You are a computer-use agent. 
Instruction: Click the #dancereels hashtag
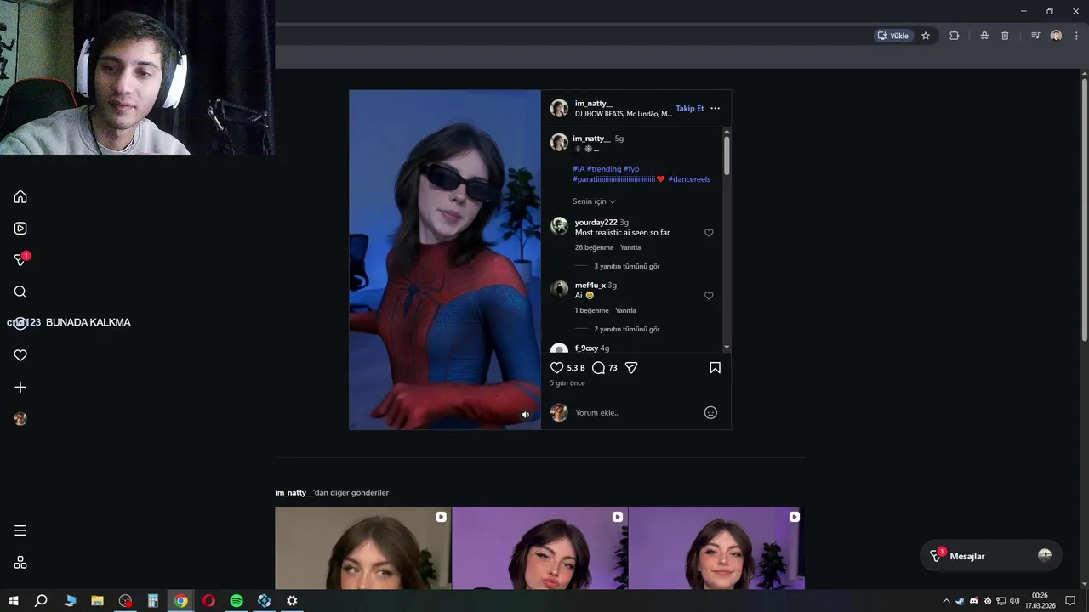click(x=689, y=179)
